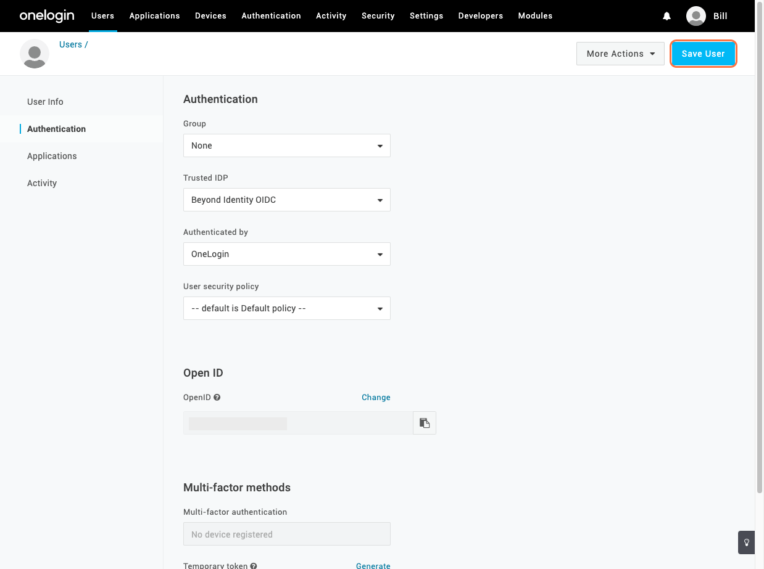Open the Settings menu
The height and width of the screenshot is (569, 764).
(x=426, y=16)
